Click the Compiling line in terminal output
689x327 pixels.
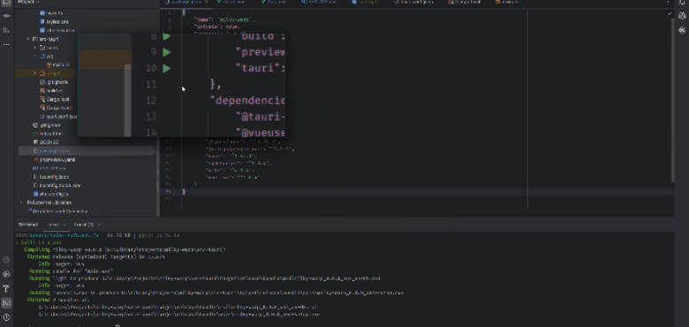click(125, 249)
